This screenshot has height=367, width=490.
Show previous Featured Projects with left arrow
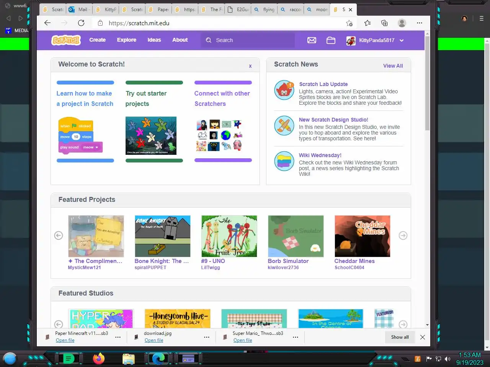tap(59, 235)
